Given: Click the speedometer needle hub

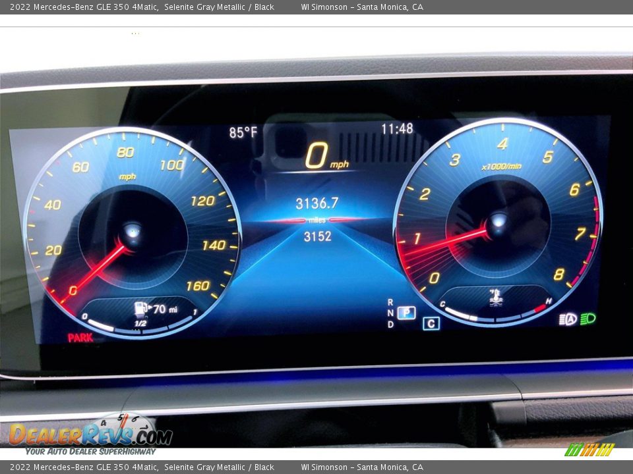Looking at the screenshot, I should 132,234.
